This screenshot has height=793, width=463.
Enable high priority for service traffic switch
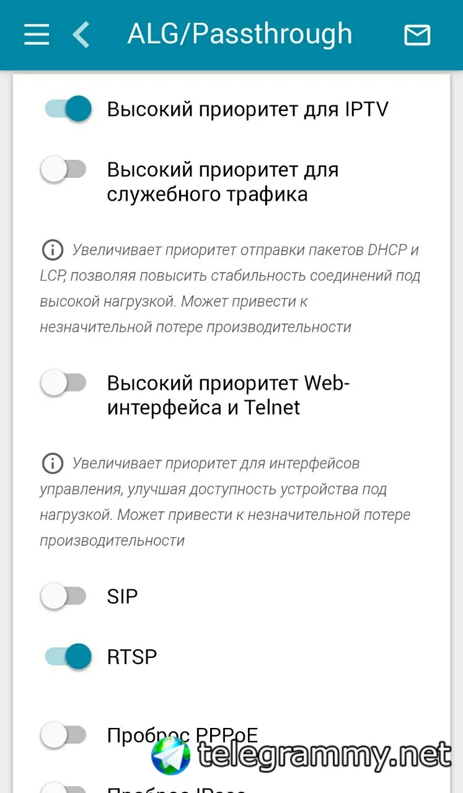click(x=63, y=169)
